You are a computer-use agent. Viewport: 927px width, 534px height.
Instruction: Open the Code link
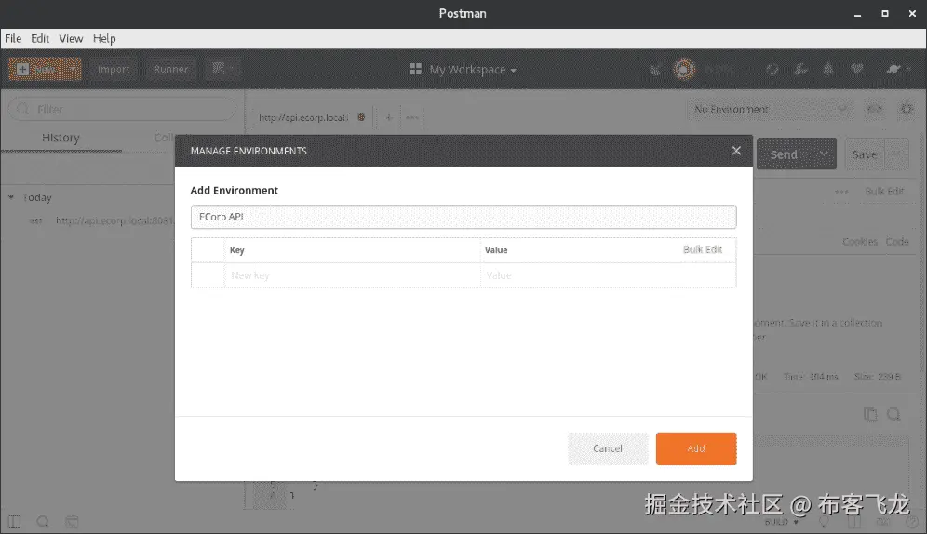(x=897, y=241)
